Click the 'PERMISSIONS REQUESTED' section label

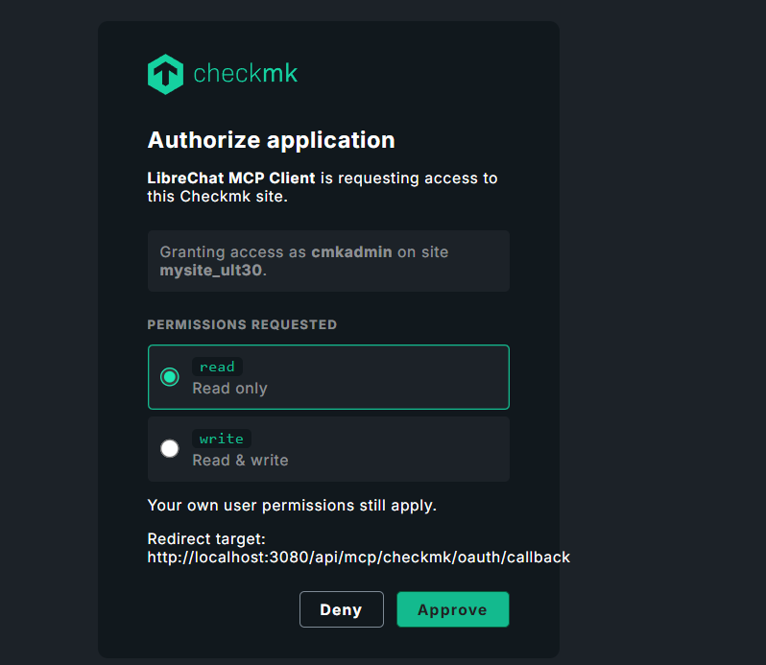(x=242, y=324)
